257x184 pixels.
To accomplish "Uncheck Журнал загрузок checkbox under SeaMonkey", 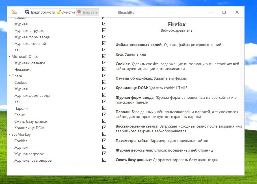I will point(104,153).
